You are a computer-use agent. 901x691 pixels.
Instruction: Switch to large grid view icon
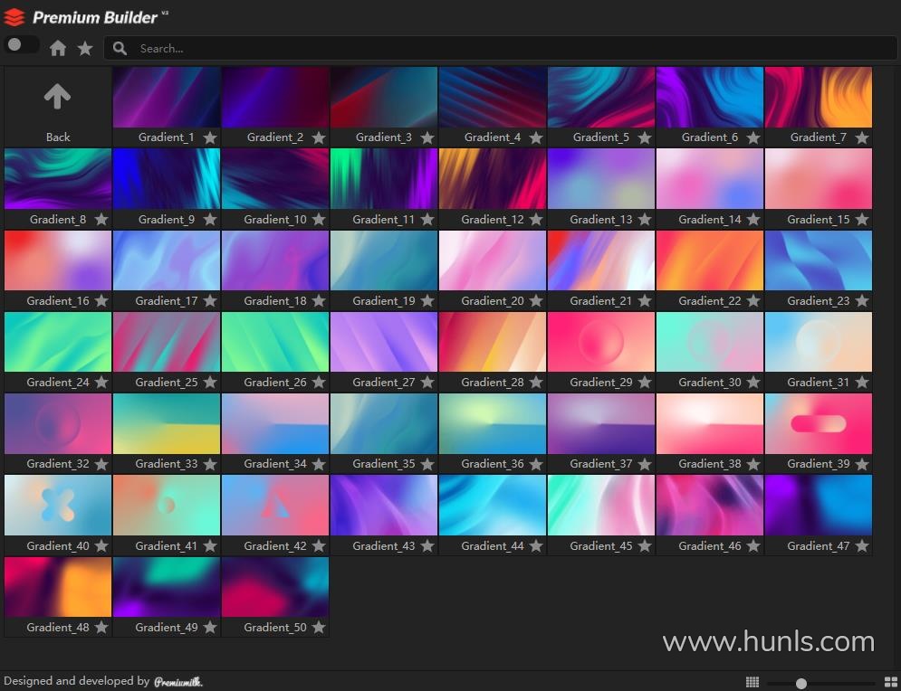point(890,682)
